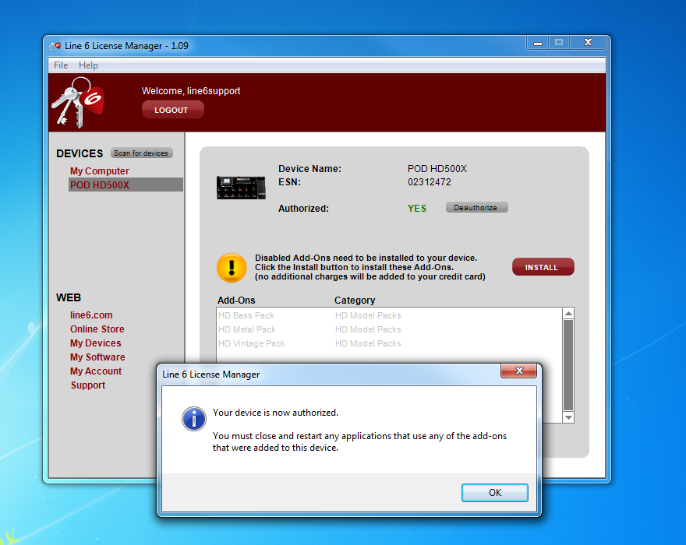Minimize the License Manager window
Viewport: 686px width, 545px height.
(538, 43)
